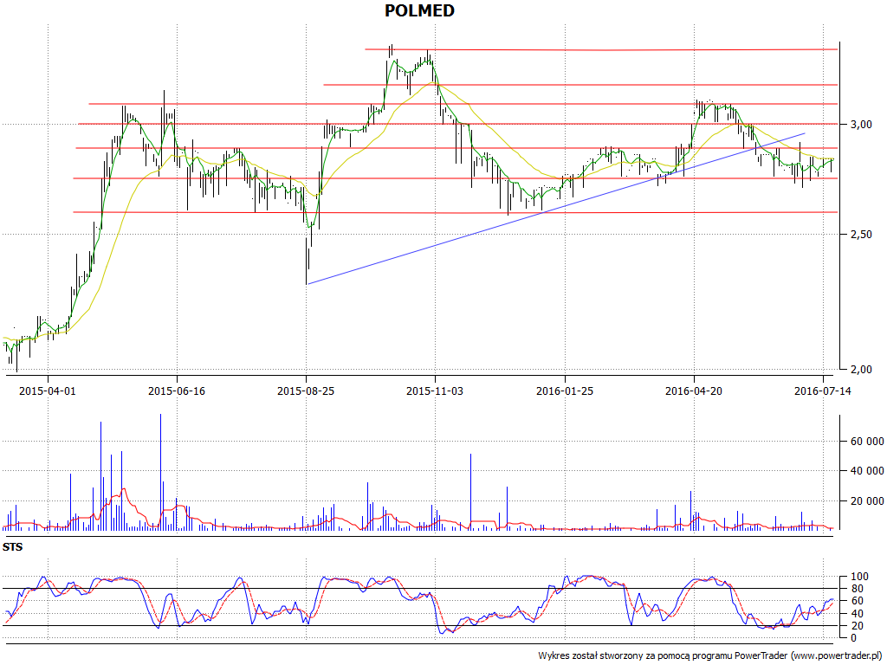The image size is (887, 665).
Task: Click the 40 level on STS axis
Action: [x=857, y=614]
